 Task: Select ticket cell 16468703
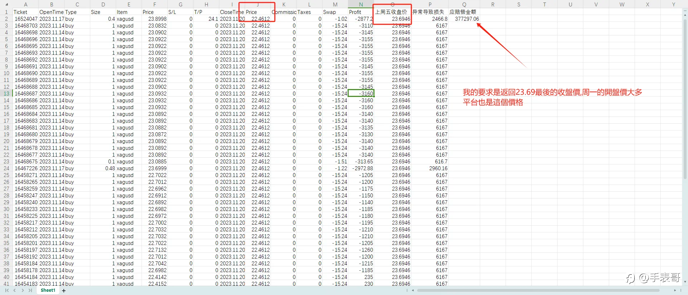point(26,25)
